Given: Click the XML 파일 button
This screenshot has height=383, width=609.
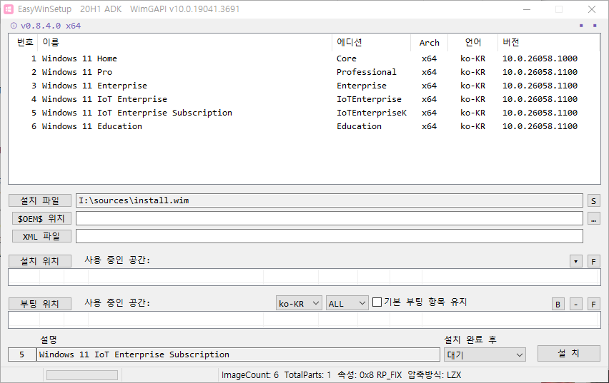Looking at the screenshot, I should pyautogui.click(x=41, y=236).
